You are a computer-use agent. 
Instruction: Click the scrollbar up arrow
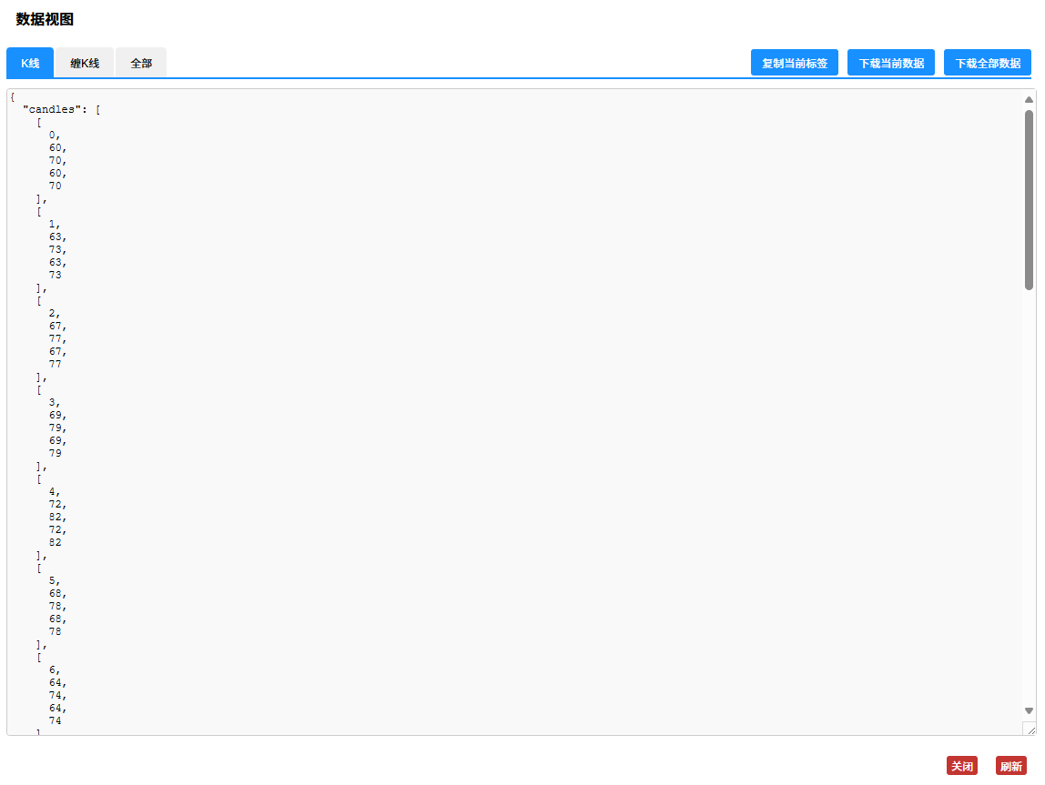(x=1029, y=99)
